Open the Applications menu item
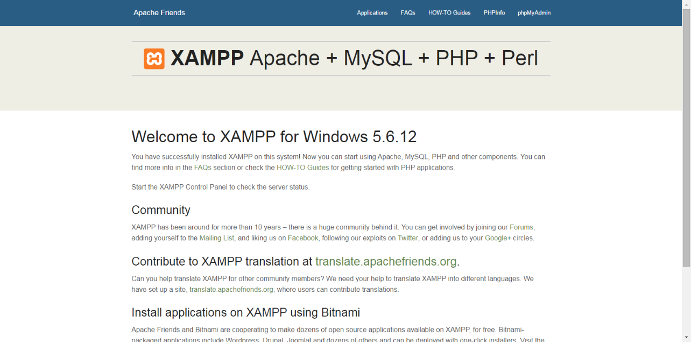 pos(372,13)
